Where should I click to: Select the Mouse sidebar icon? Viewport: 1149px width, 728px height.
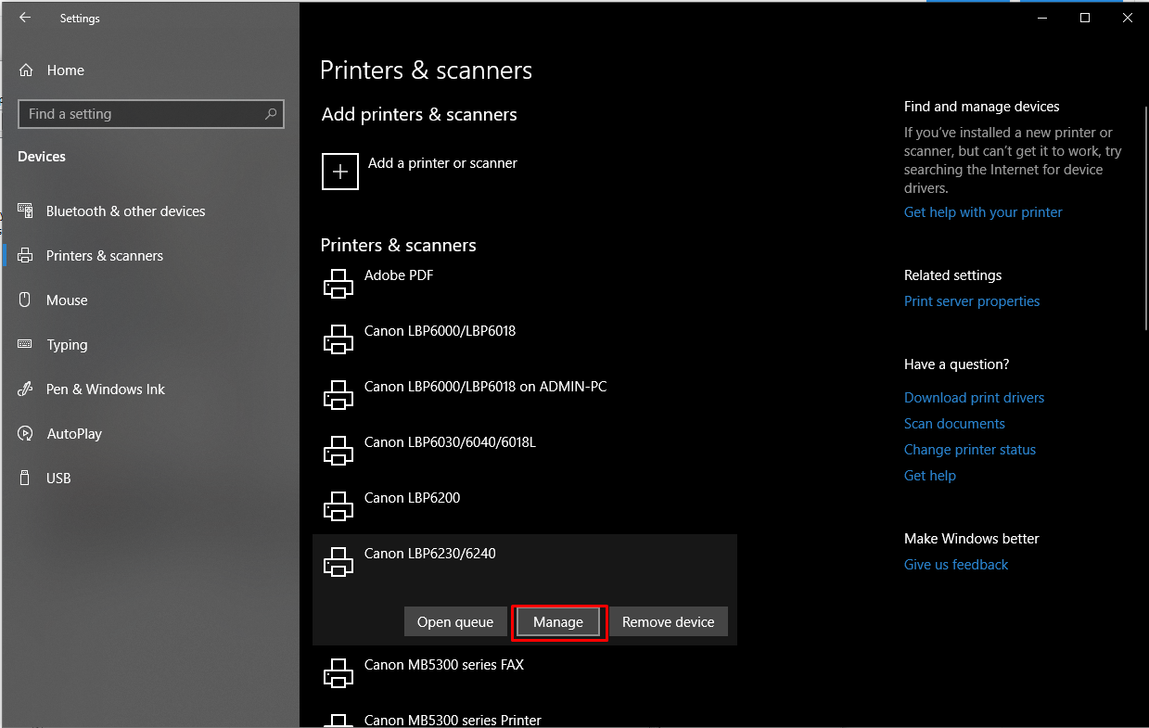pyautogui.click(x=26, y=300)
